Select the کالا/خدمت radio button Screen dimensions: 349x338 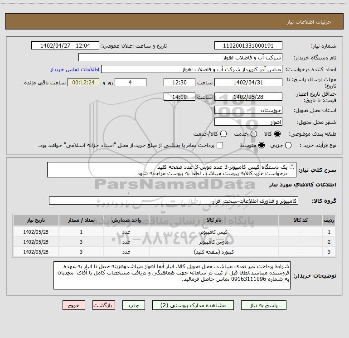pyautogui.click(x=223, y=134)
